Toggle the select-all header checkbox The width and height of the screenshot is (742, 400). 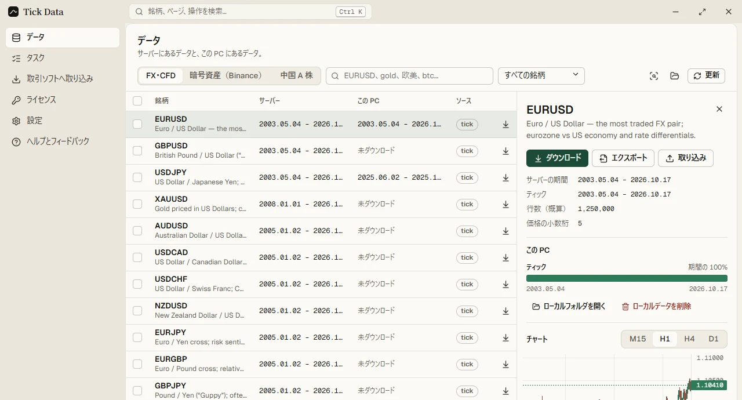click(137, 101)
